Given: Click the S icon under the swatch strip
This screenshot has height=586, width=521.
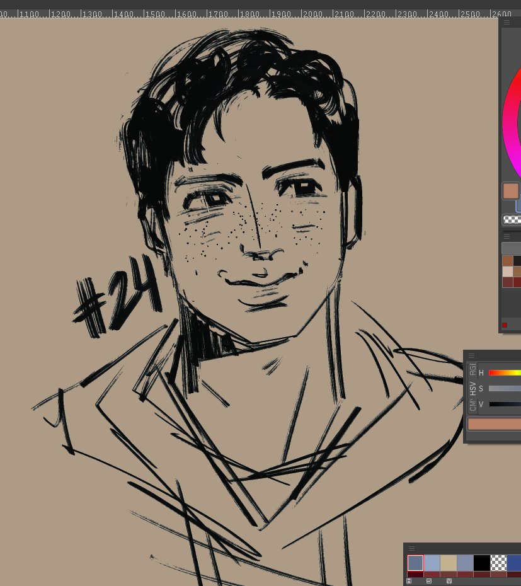Looking at the screenshot, I should tap(429, 581).
